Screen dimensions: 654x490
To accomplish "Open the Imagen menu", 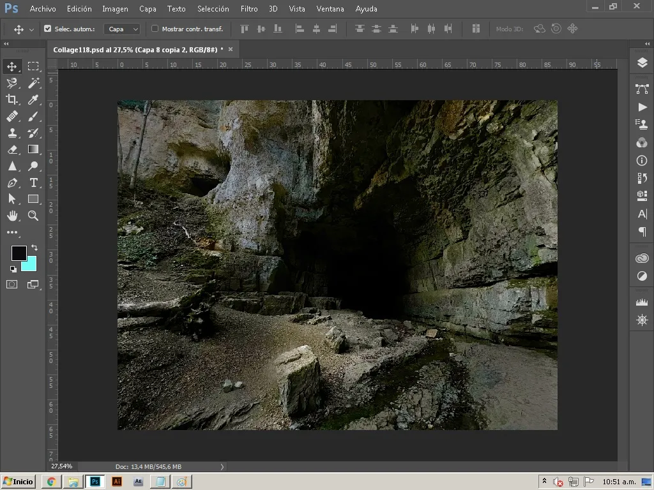I will (115, 9).
